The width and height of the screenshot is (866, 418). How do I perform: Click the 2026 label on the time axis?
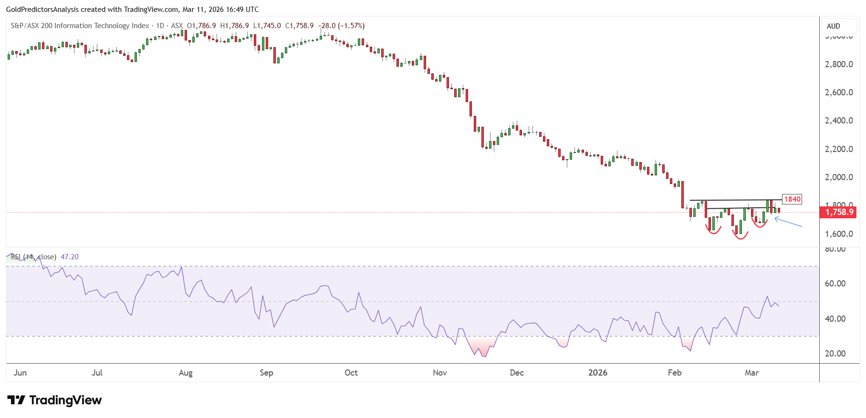598,373
